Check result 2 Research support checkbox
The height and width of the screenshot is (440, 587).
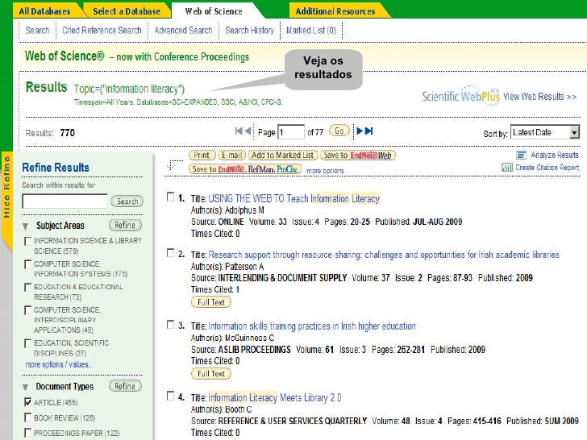(170, 253)
